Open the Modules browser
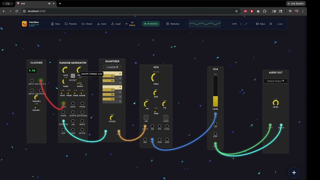The image size is (320, 180). coord(173,24)
